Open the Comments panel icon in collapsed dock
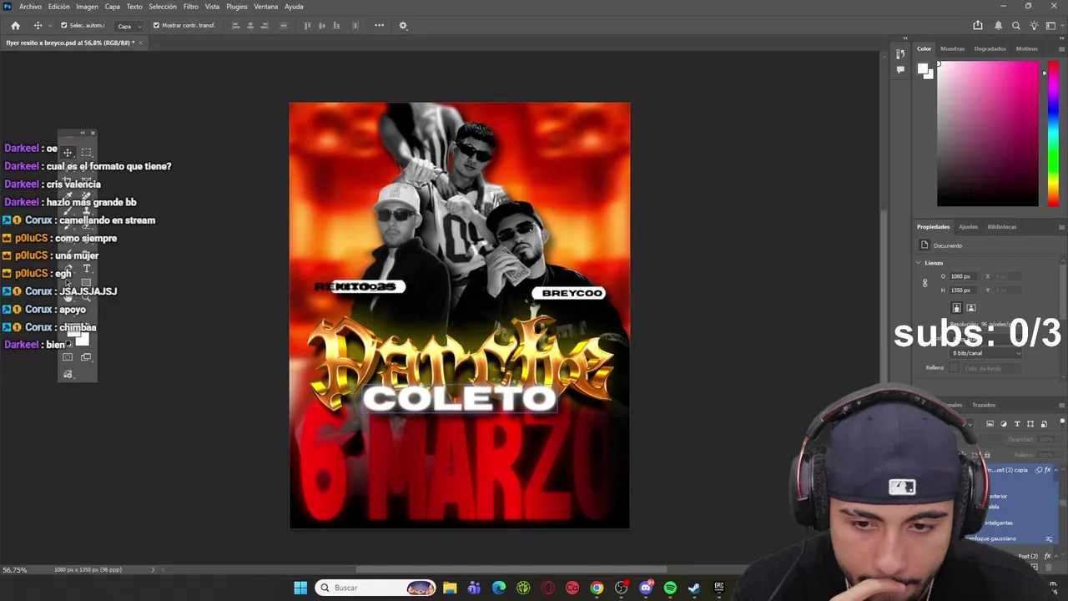This screenshot has width=1068, height=601. pos(900,70)
